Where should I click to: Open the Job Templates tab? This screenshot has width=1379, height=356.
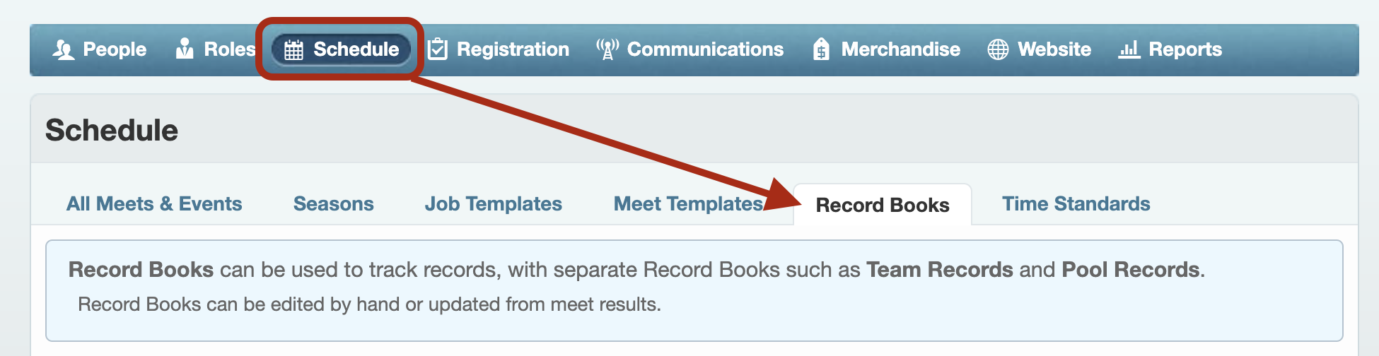pos(493,204)
